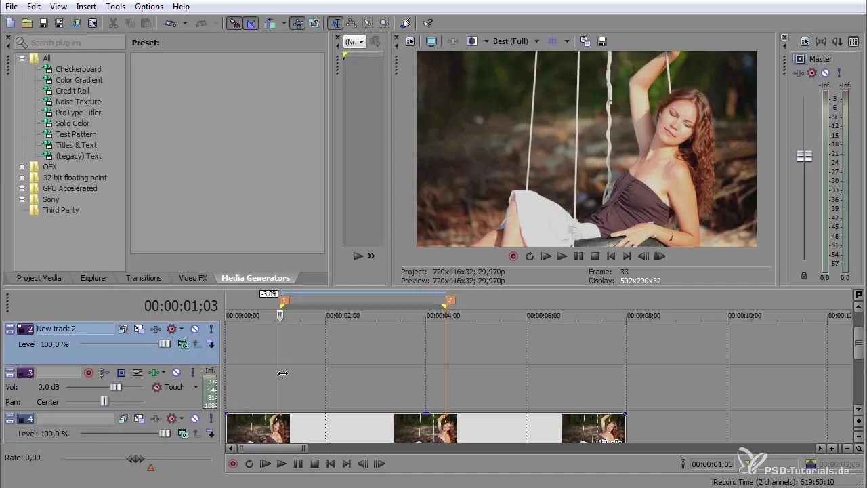Pause the video preview

tap(578, 256)
